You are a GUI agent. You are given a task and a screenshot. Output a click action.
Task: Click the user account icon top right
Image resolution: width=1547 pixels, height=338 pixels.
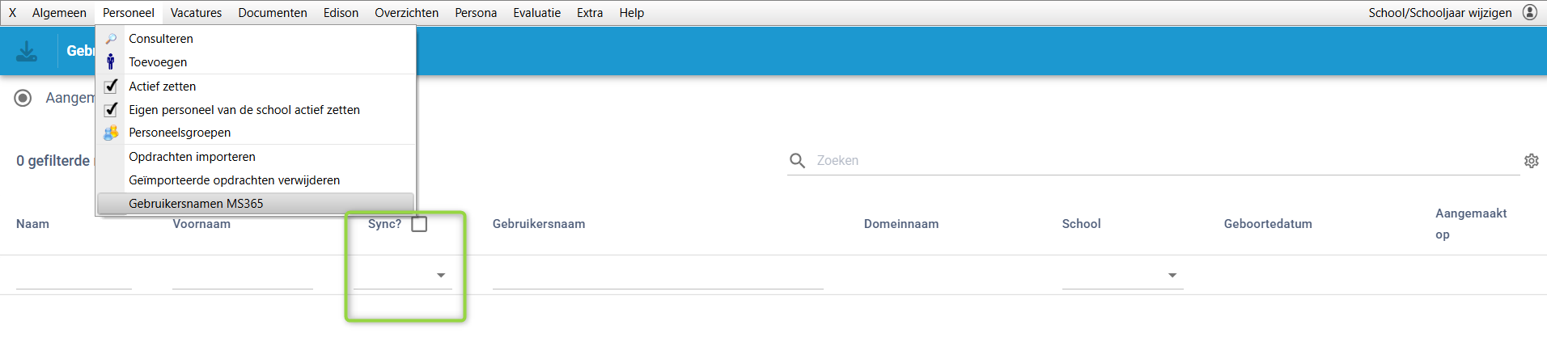coord(1530,12)
